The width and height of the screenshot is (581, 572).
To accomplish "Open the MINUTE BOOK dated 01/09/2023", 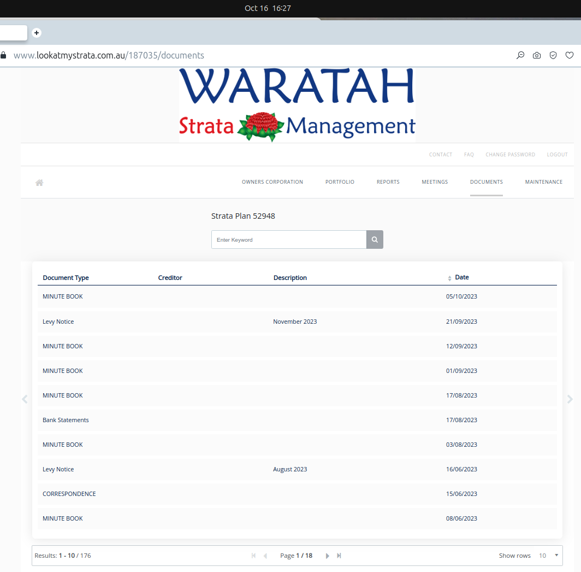I will [297, 371].
